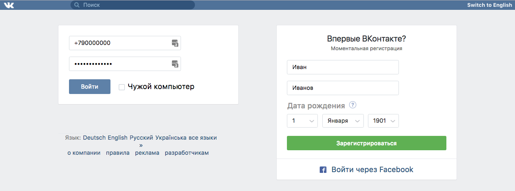Image resolution: width=515 pixels, height=191 pixels.
Task: Open the разработчикам footer link
Action: [187, 153]
